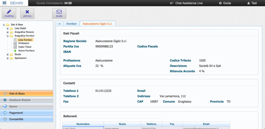The width and height of the screenshot is (265, 129).
Task: Click the phone number 0114112233
Action: (103, 91)
